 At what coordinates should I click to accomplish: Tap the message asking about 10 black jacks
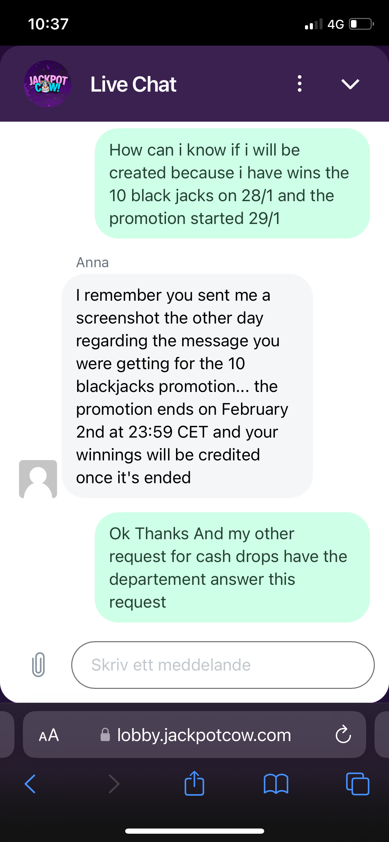click(232, 184)
